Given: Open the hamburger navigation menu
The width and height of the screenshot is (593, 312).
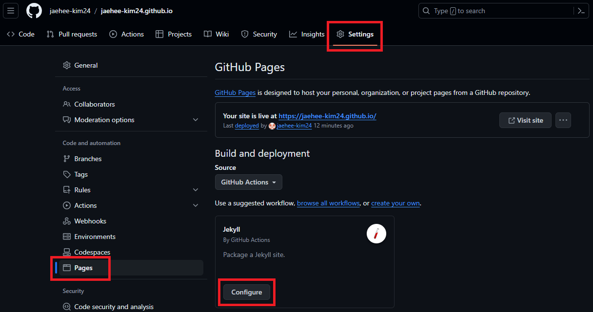Looking at the screenshot, I should click(x=11, y=11).
